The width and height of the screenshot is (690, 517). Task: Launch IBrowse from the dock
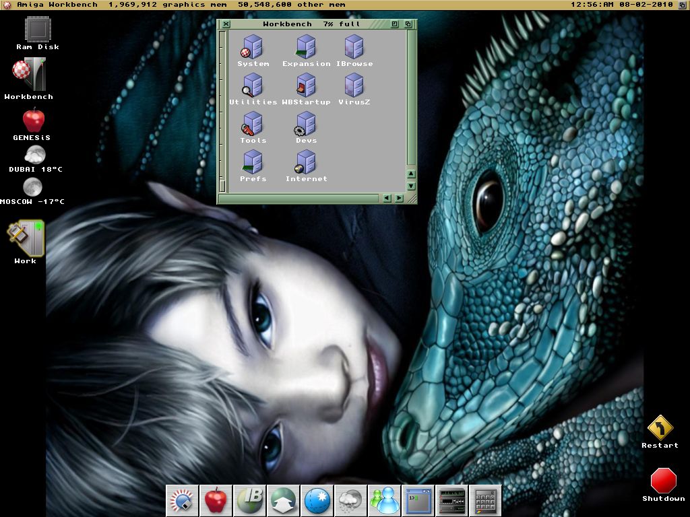tap(249, 501)
